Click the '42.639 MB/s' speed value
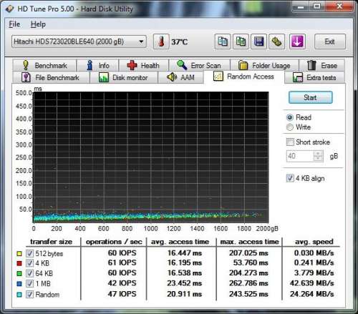The height and width of the screenshot is (314, 358). [311, 283]
